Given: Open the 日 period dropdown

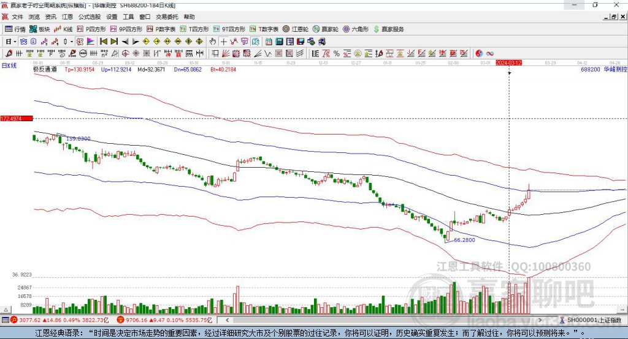Looking at the screenshot, I should (x=11, y=42).
